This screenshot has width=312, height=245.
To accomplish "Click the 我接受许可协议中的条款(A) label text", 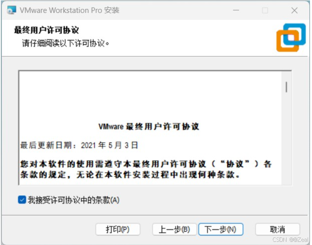I will click(x=74, y=200).
